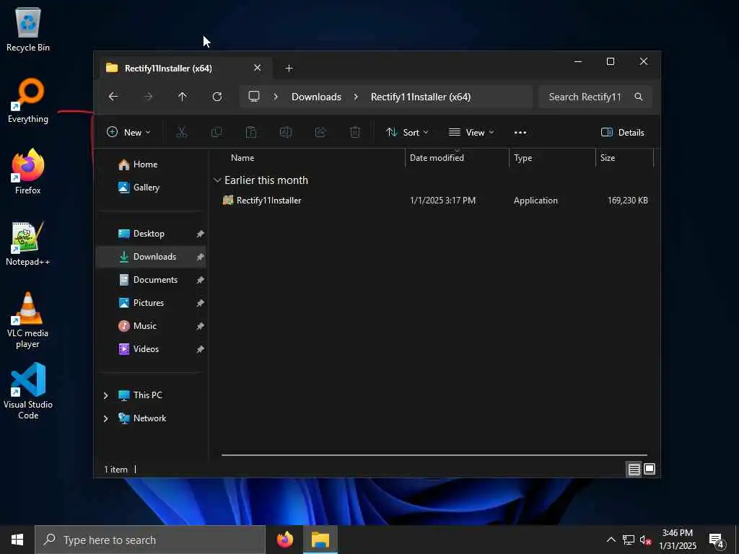Click Firefox icon in taskbar
The width and height of the screenshot is (739, 554).
tap(284, 540)
